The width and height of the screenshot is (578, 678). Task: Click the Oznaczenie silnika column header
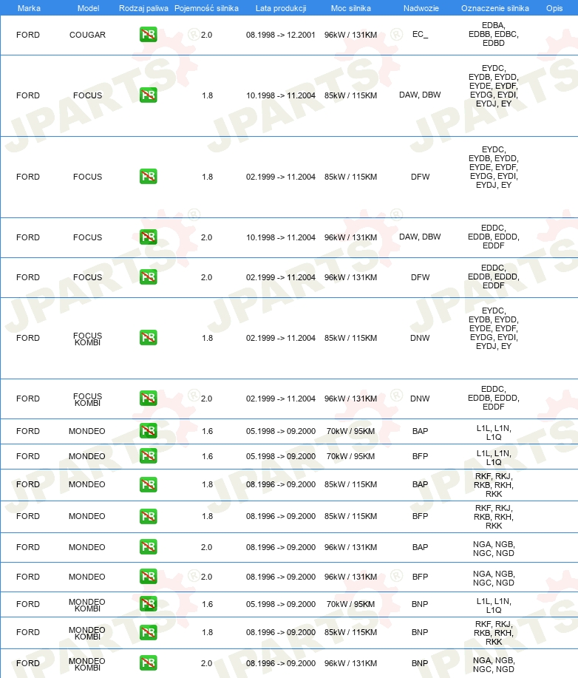tap(495, 8)
